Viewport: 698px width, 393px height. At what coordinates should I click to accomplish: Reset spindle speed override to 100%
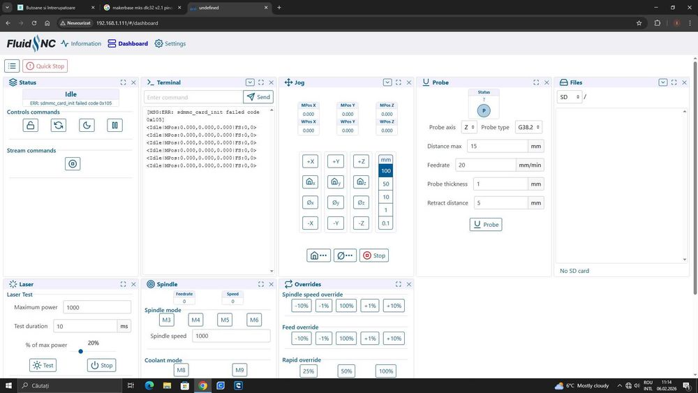346,306
